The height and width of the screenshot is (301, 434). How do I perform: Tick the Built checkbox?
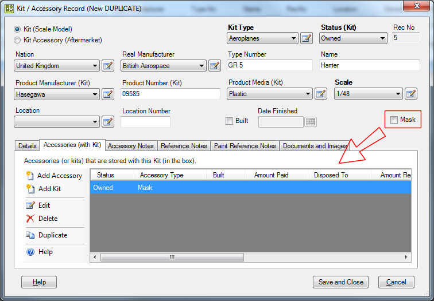229,121
